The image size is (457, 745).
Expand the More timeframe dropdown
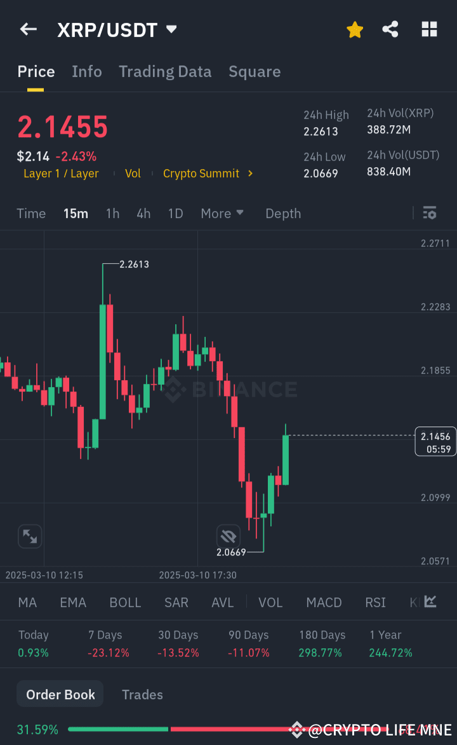(x=222, y=214)
